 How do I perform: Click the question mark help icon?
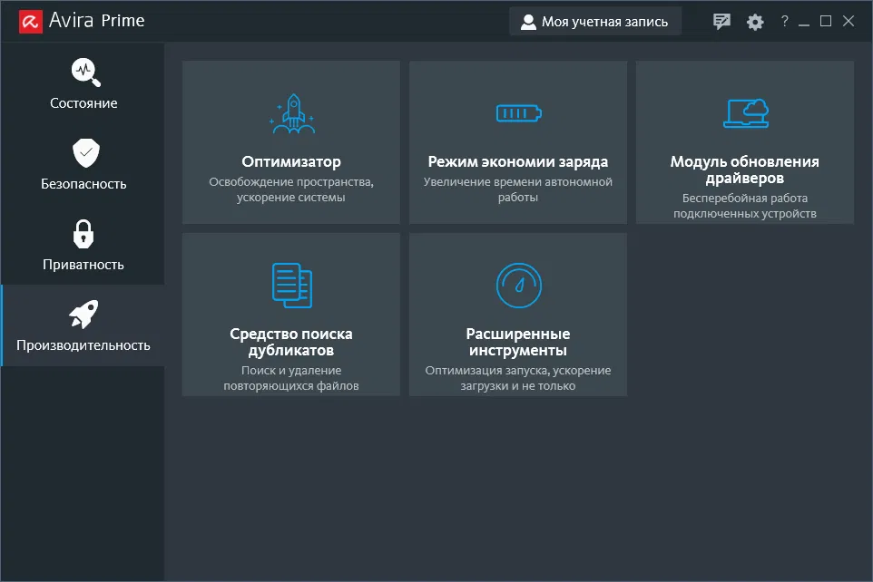[x=784, y=21]
